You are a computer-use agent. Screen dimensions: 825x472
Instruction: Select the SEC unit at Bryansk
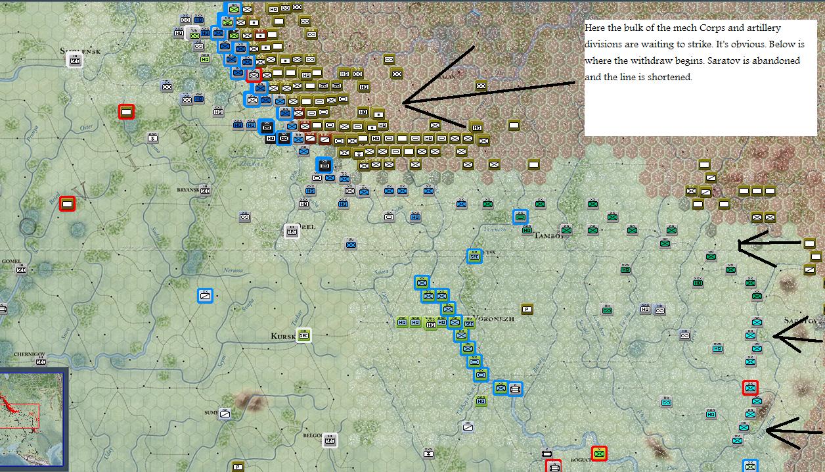[x=205, y=189]
